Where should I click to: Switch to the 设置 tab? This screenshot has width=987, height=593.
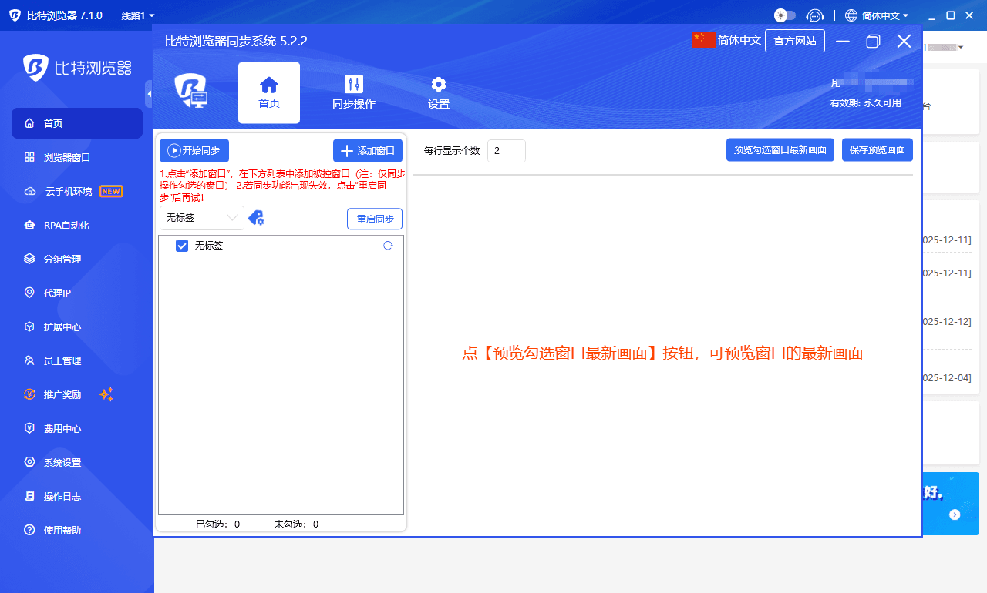coord(438,92)
